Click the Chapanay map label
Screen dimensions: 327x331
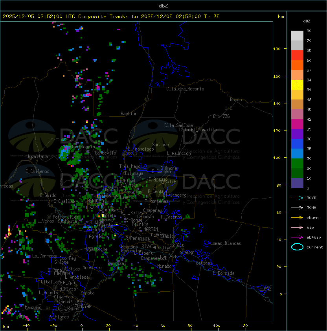[x=152, y=210]
